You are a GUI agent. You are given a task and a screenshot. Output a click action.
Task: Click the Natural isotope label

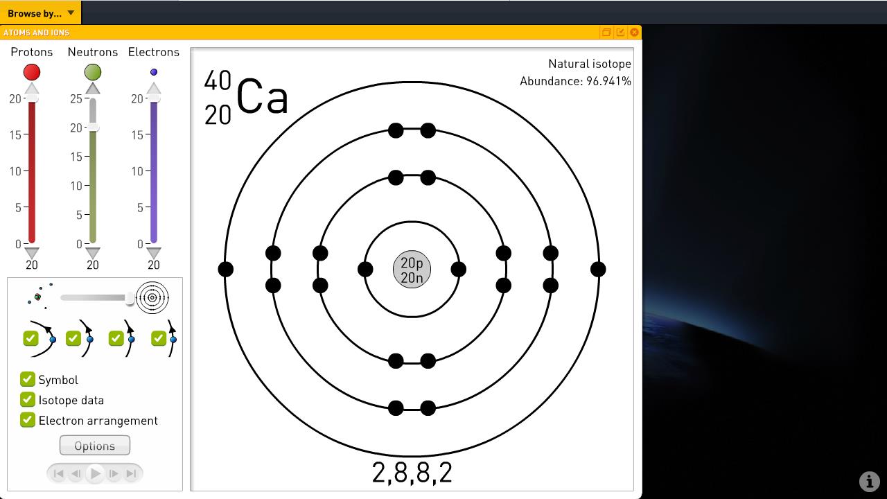click(x=590, y=64)
